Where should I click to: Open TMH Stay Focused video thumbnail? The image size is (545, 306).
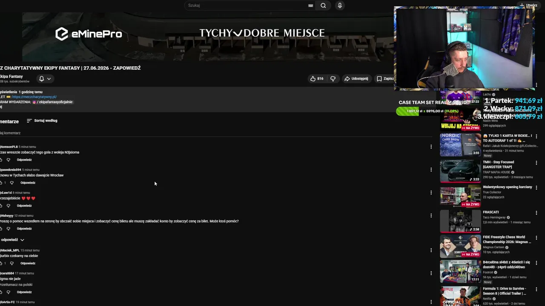(460, 171)
